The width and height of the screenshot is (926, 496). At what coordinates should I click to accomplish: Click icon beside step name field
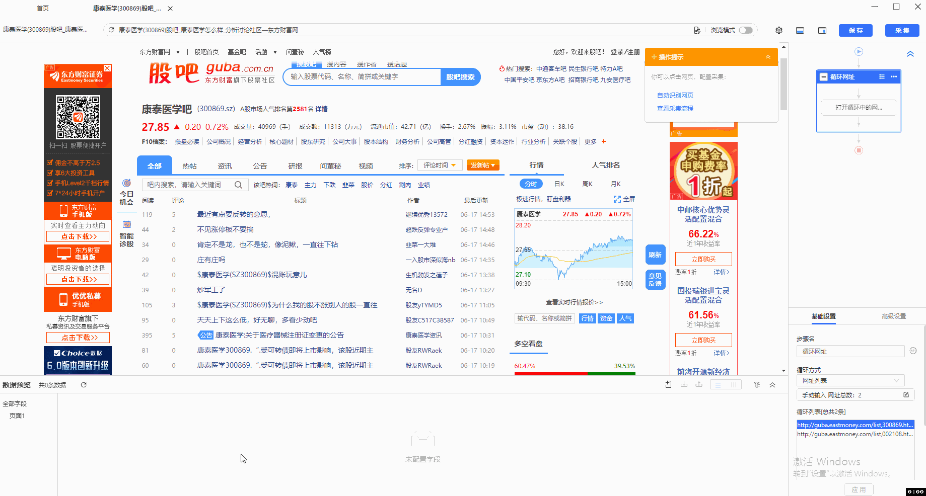point(913,351)
